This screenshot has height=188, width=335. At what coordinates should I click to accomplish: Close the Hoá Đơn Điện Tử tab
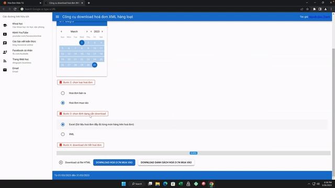tap(40, 3)
